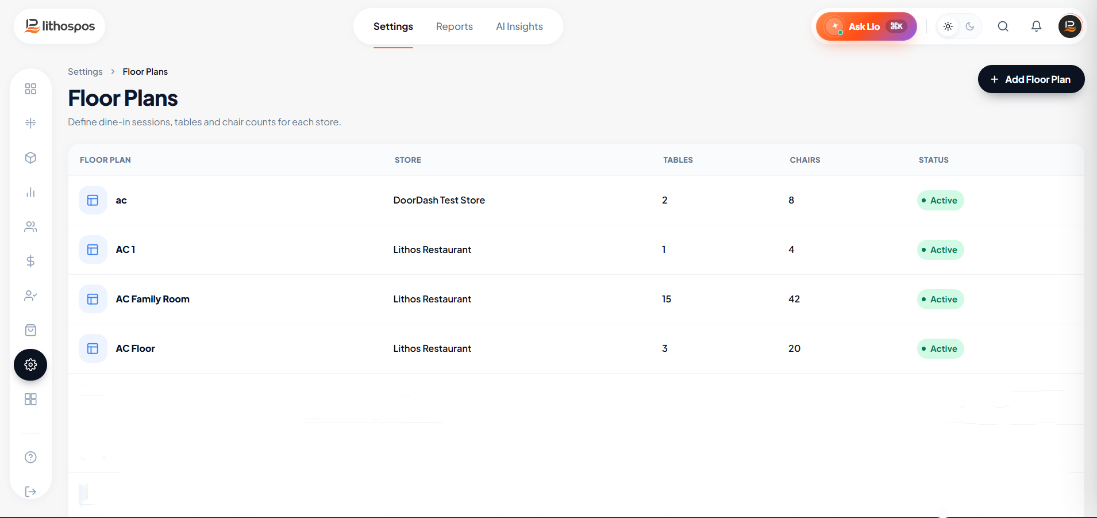Image resolution: width=1097 pixels, height=518 pixels.
Task: Open the user check staff sidebar icon
Action: click(30, 296)
